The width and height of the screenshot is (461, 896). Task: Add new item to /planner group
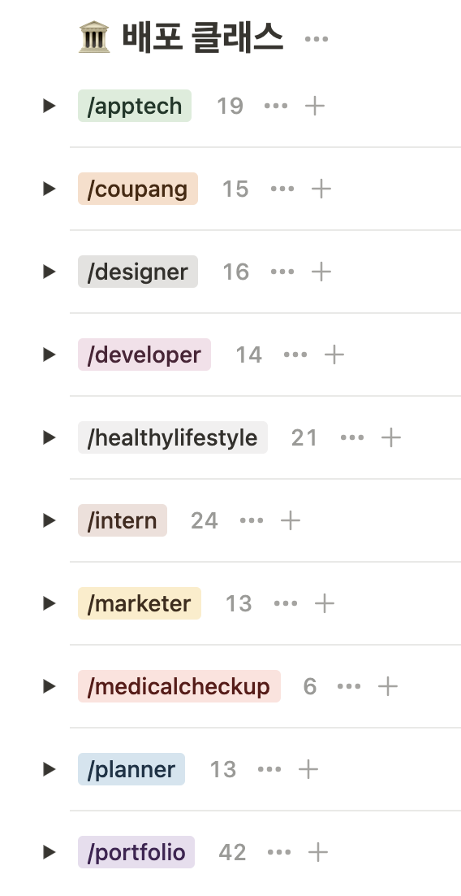(308, 769)
